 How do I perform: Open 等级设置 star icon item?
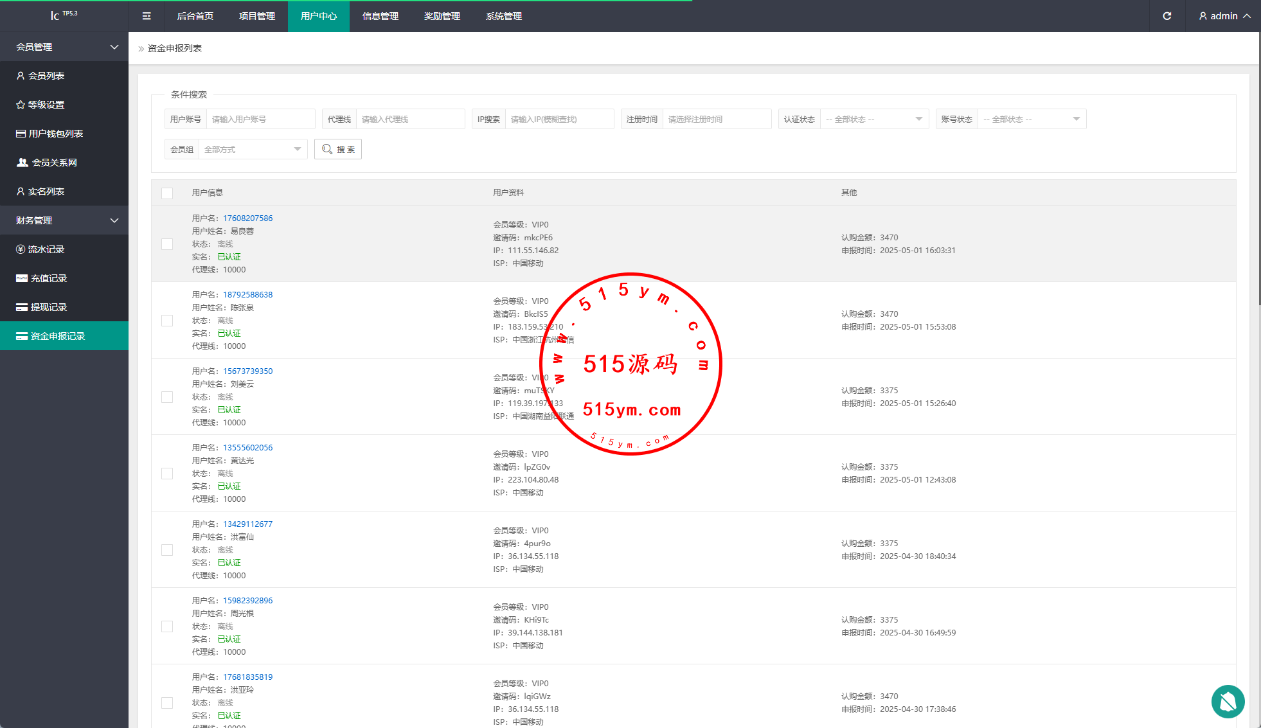[45, 105]
